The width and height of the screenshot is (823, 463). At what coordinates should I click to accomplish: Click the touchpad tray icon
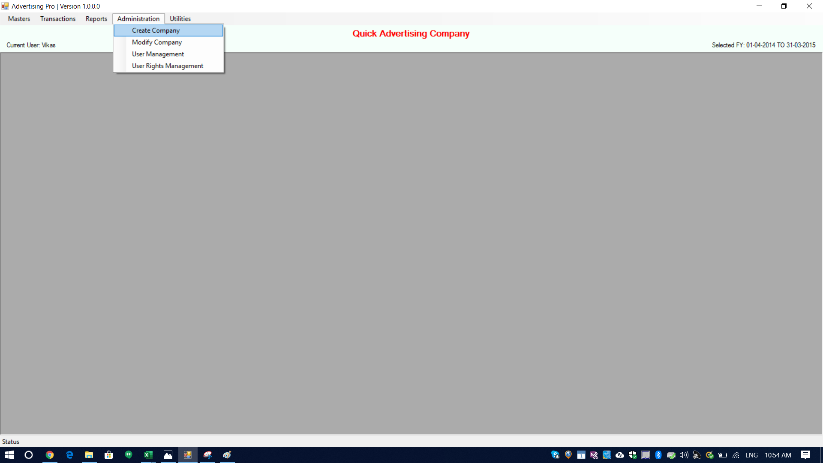click(646, 455)
